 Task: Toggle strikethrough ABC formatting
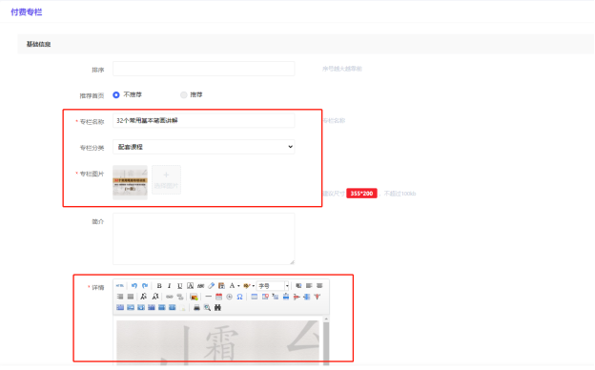click(x=201, y=286)
